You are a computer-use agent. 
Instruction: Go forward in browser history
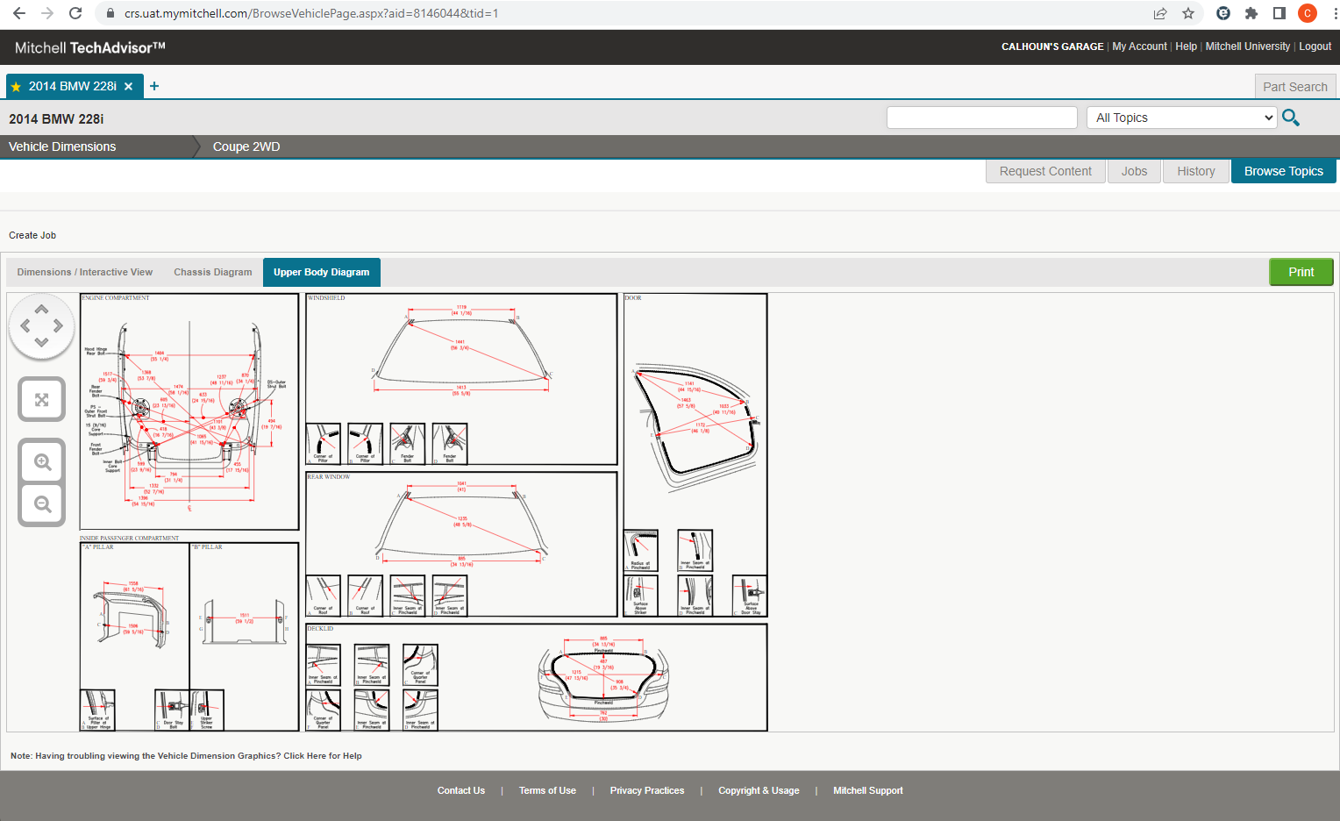click(x=47, y=13)
